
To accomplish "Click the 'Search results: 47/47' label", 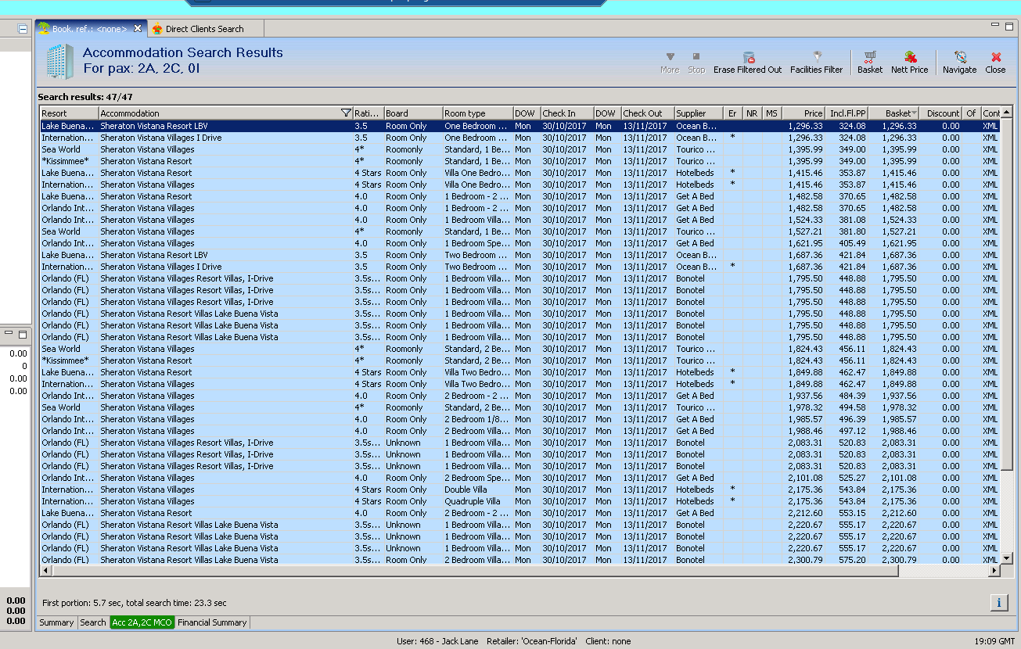I will pos(85,97).
